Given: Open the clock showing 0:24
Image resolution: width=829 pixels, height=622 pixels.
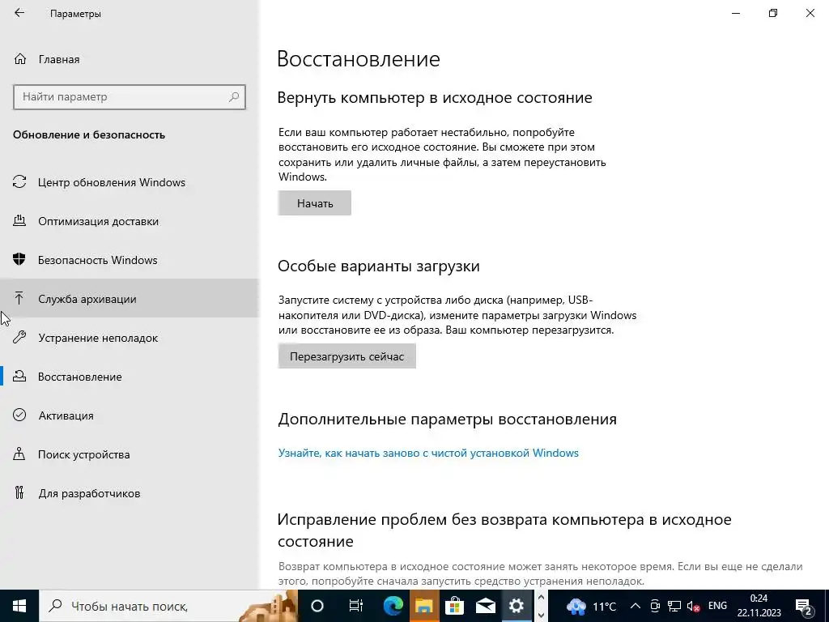Looking at the screenshot, I should 759,606.
